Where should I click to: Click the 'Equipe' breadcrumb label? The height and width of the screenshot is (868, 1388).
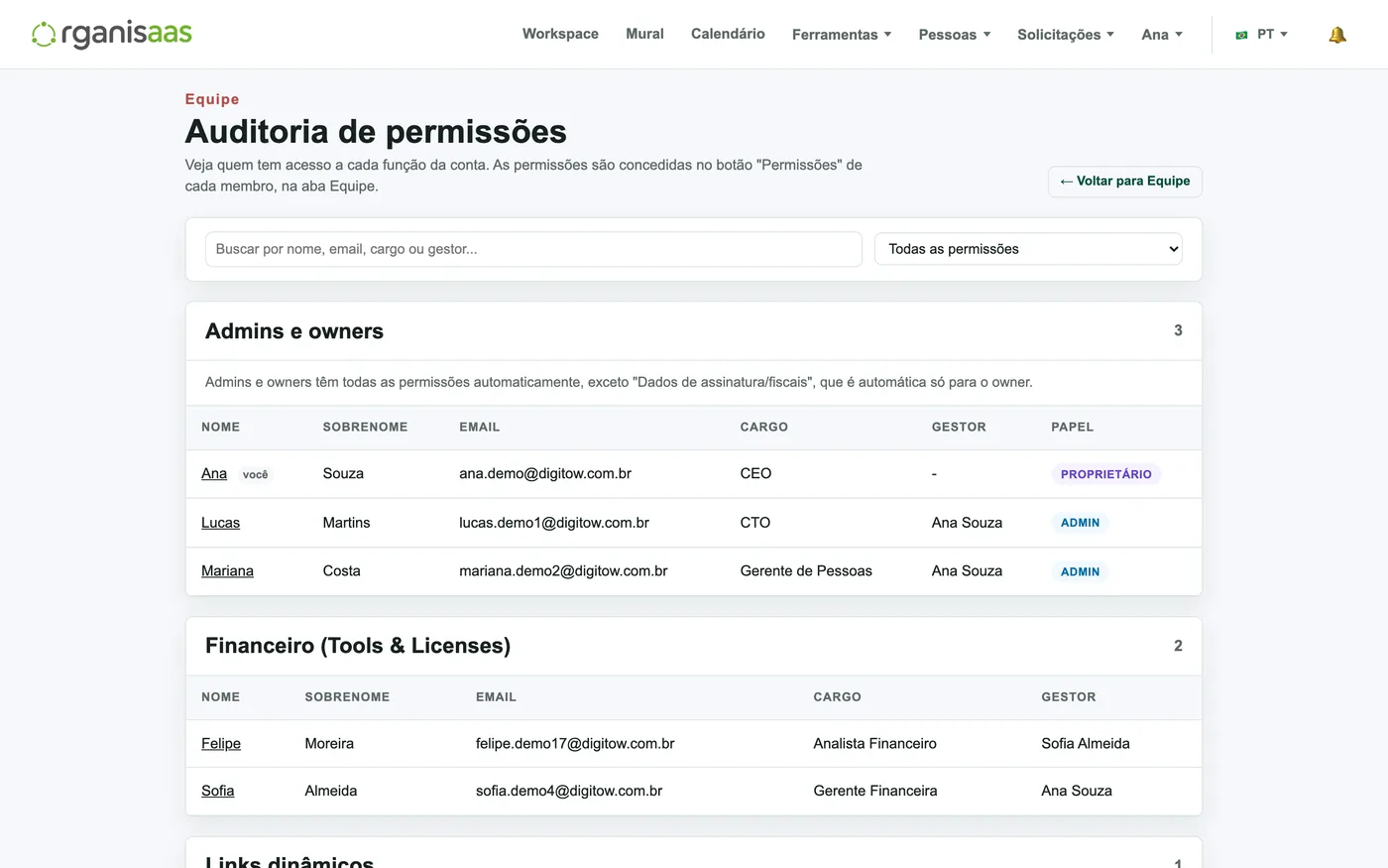coord(212,99)
